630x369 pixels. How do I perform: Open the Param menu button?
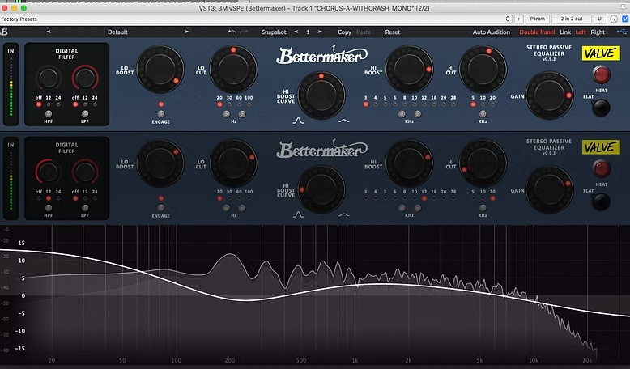click(537, 19)
